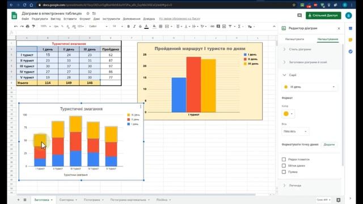This screenshot has height=204, width=363.
Task: Click the red bar in single tourist chart
Action: [x=193, y=84]
